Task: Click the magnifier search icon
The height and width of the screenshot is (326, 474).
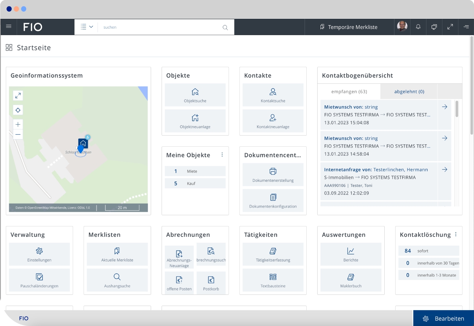Action: click(x=225, y=27)
